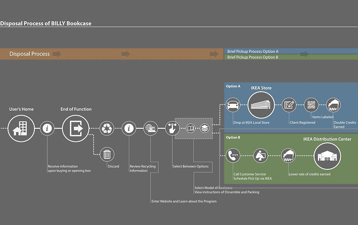Click the Option B label in green panel

point(233,137)
